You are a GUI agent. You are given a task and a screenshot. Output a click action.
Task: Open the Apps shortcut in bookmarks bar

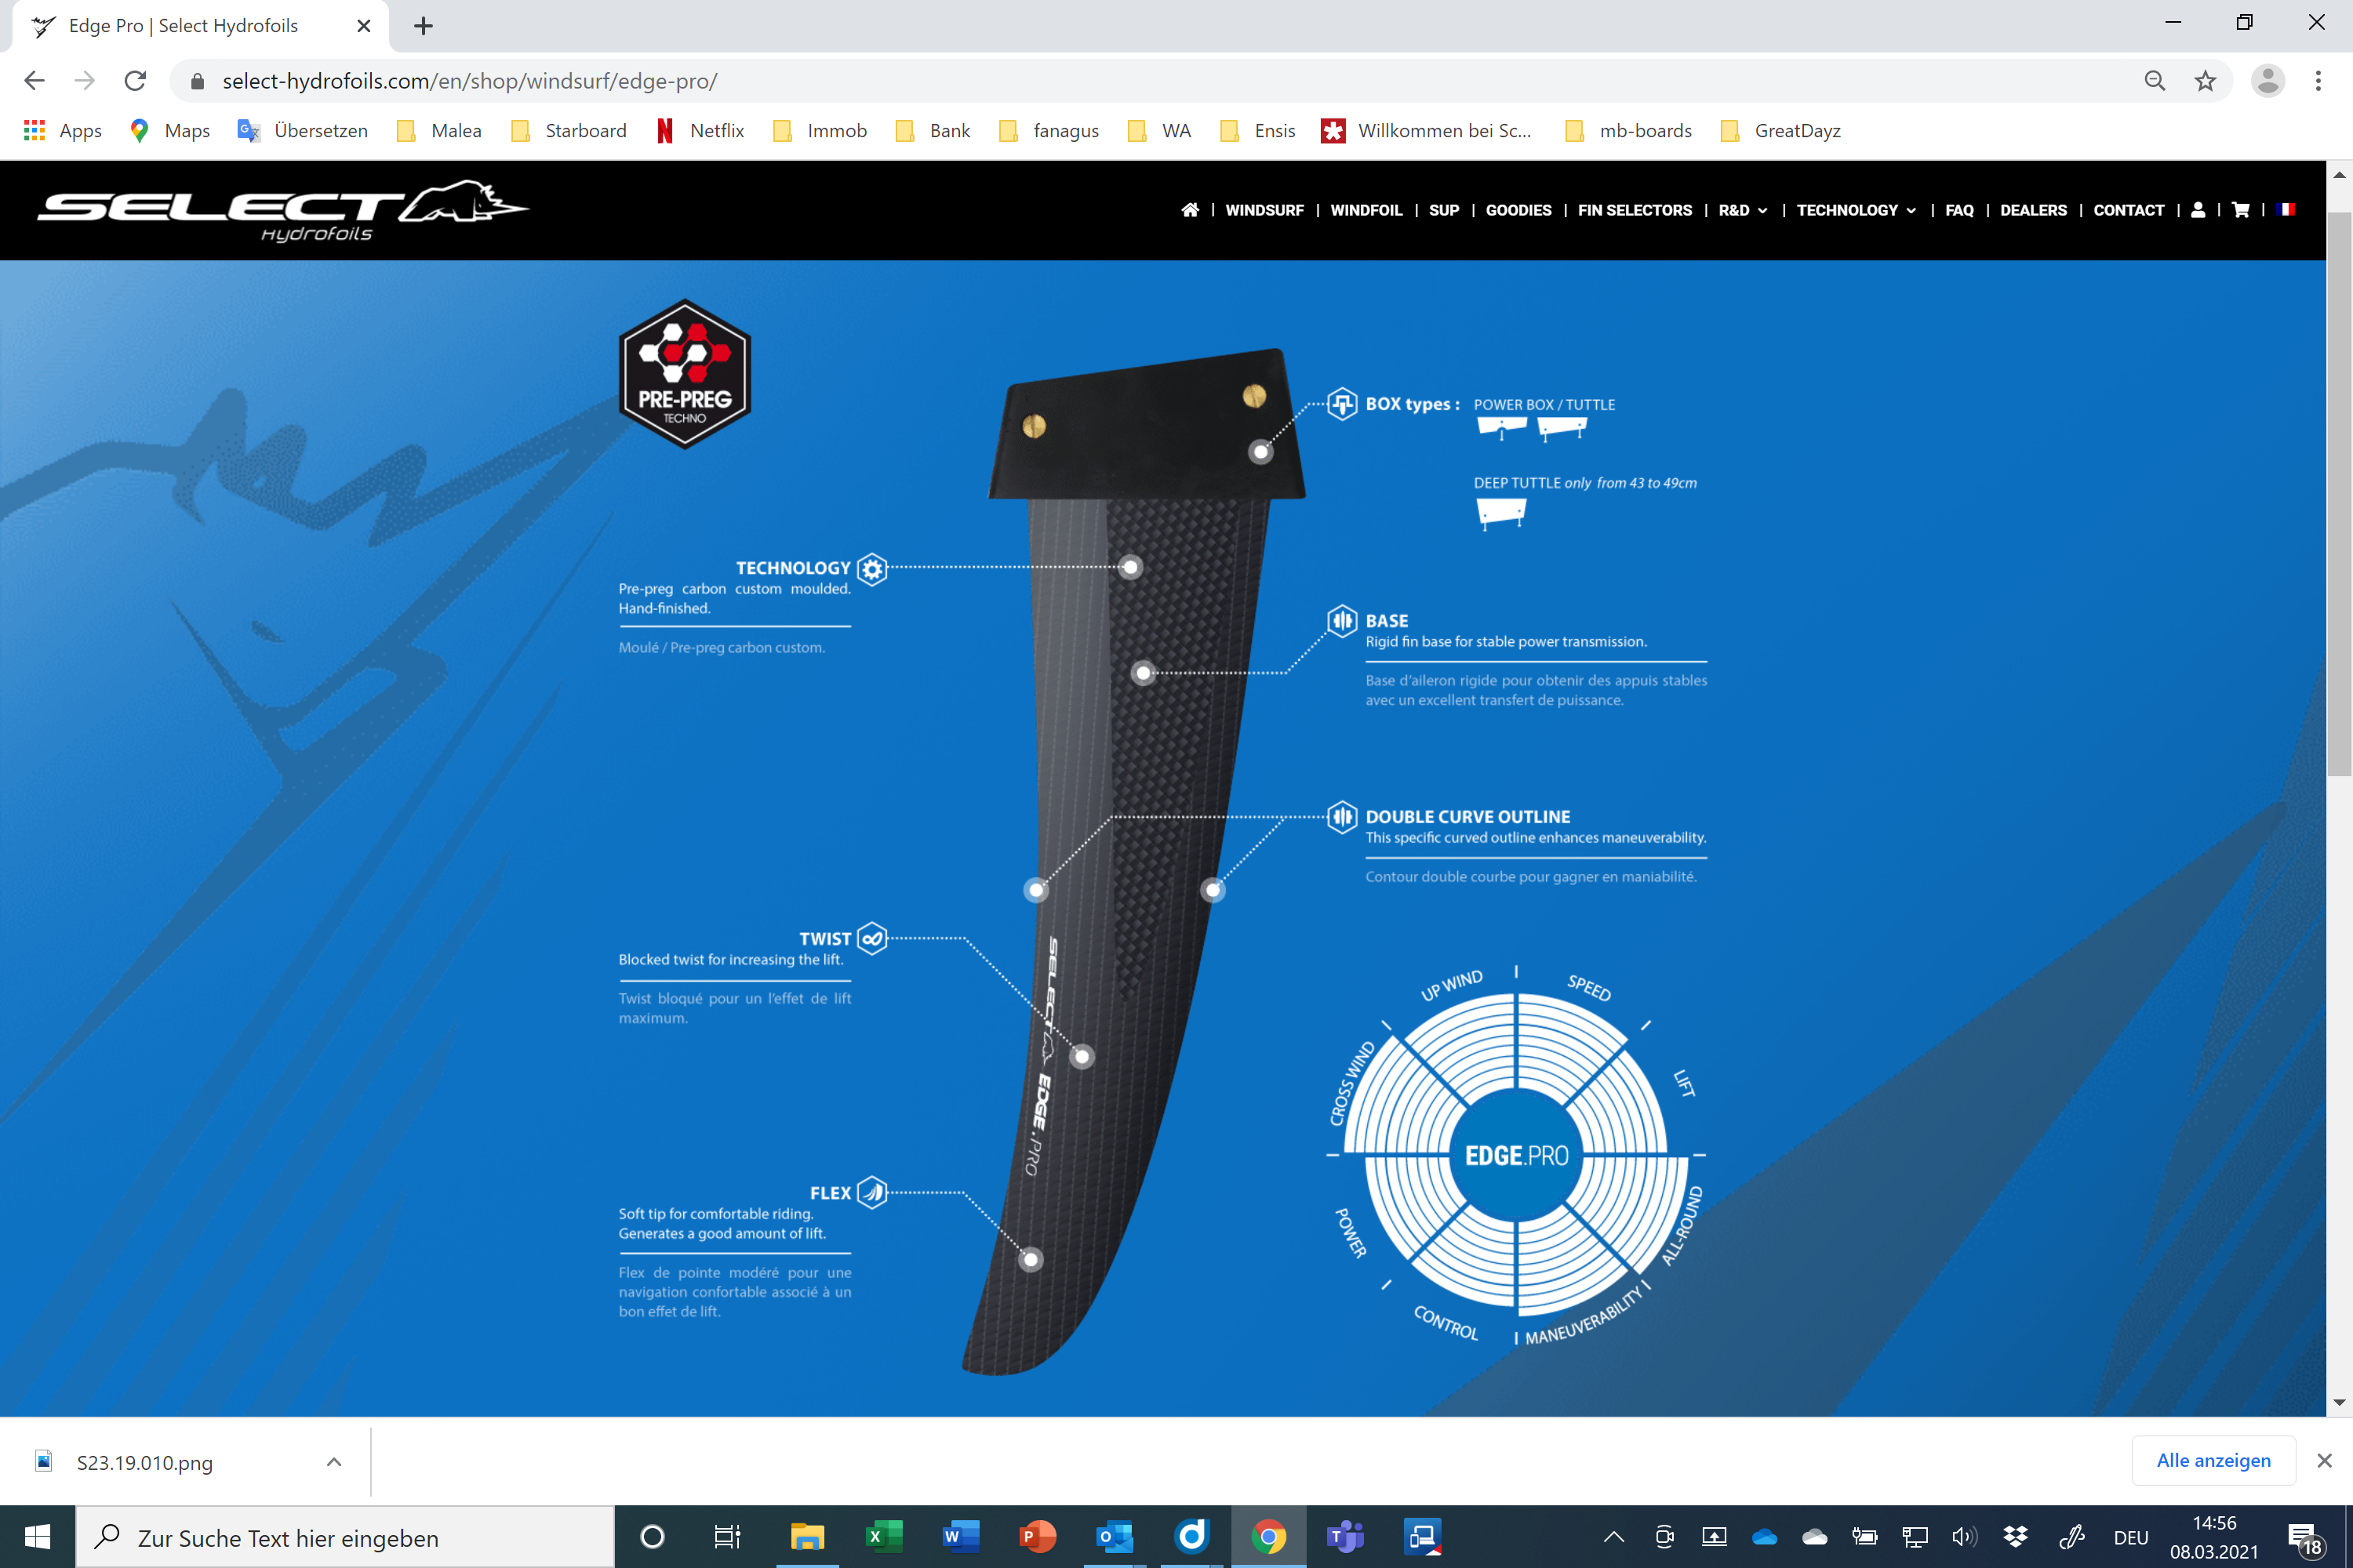[62, 131]
